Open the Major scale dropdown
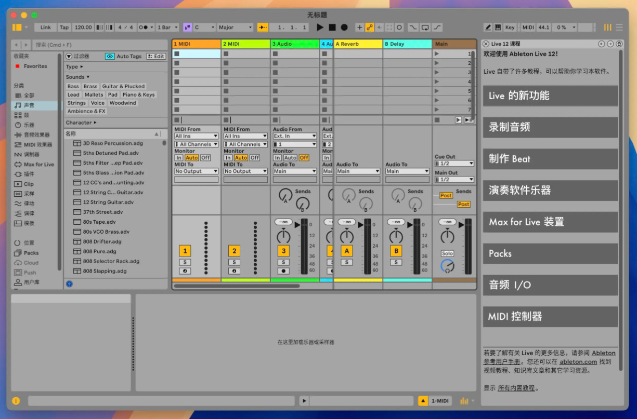This screenshot has width=637, height=419. (x=235, y=28)
